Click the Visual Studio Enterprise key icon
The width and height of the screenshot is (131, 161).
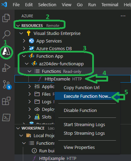coord(28,33)
